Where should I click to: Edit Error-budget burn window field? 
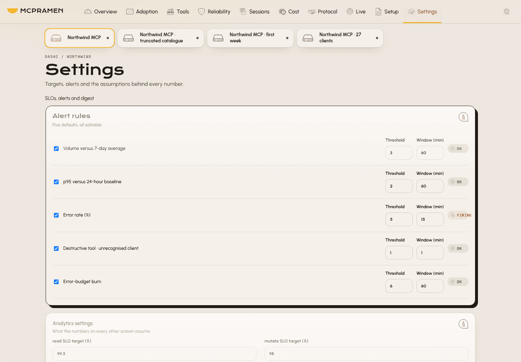[x=430, y=286]
